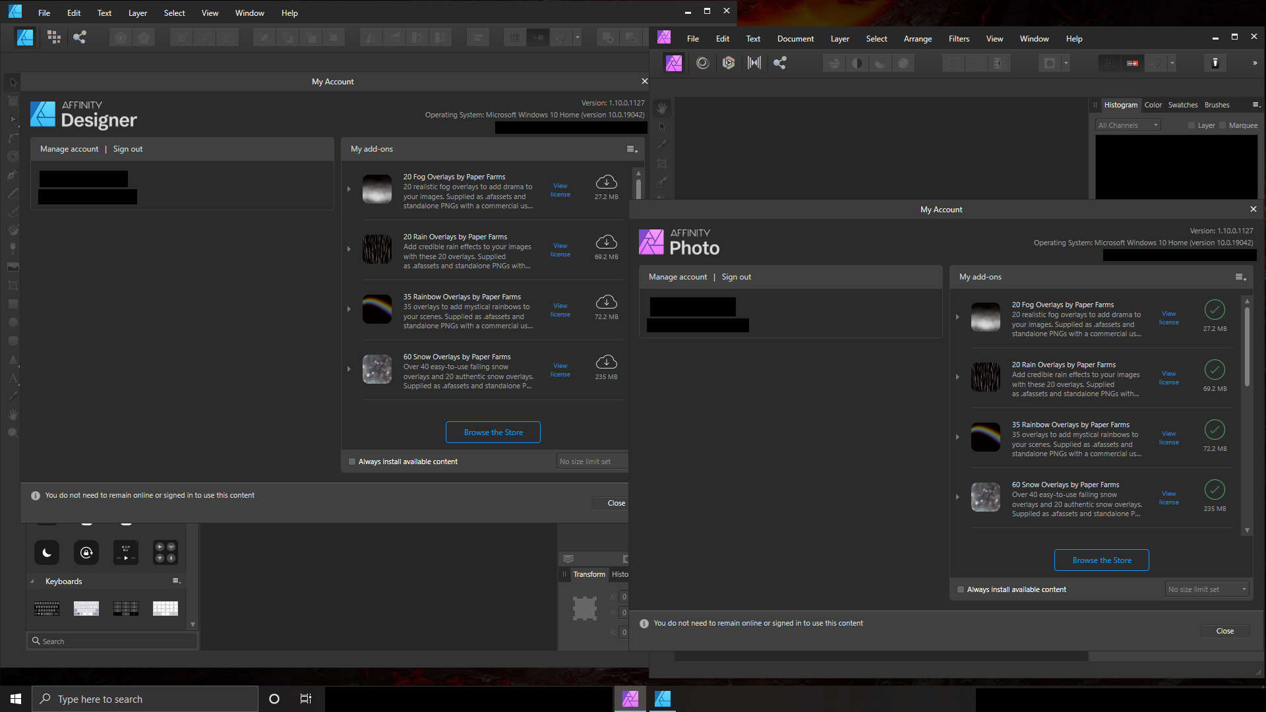This screenshot has width=1266, height=712.
Task: Select the Designer Persona icon in Designer toolbar
Action: tap(25, 38)
